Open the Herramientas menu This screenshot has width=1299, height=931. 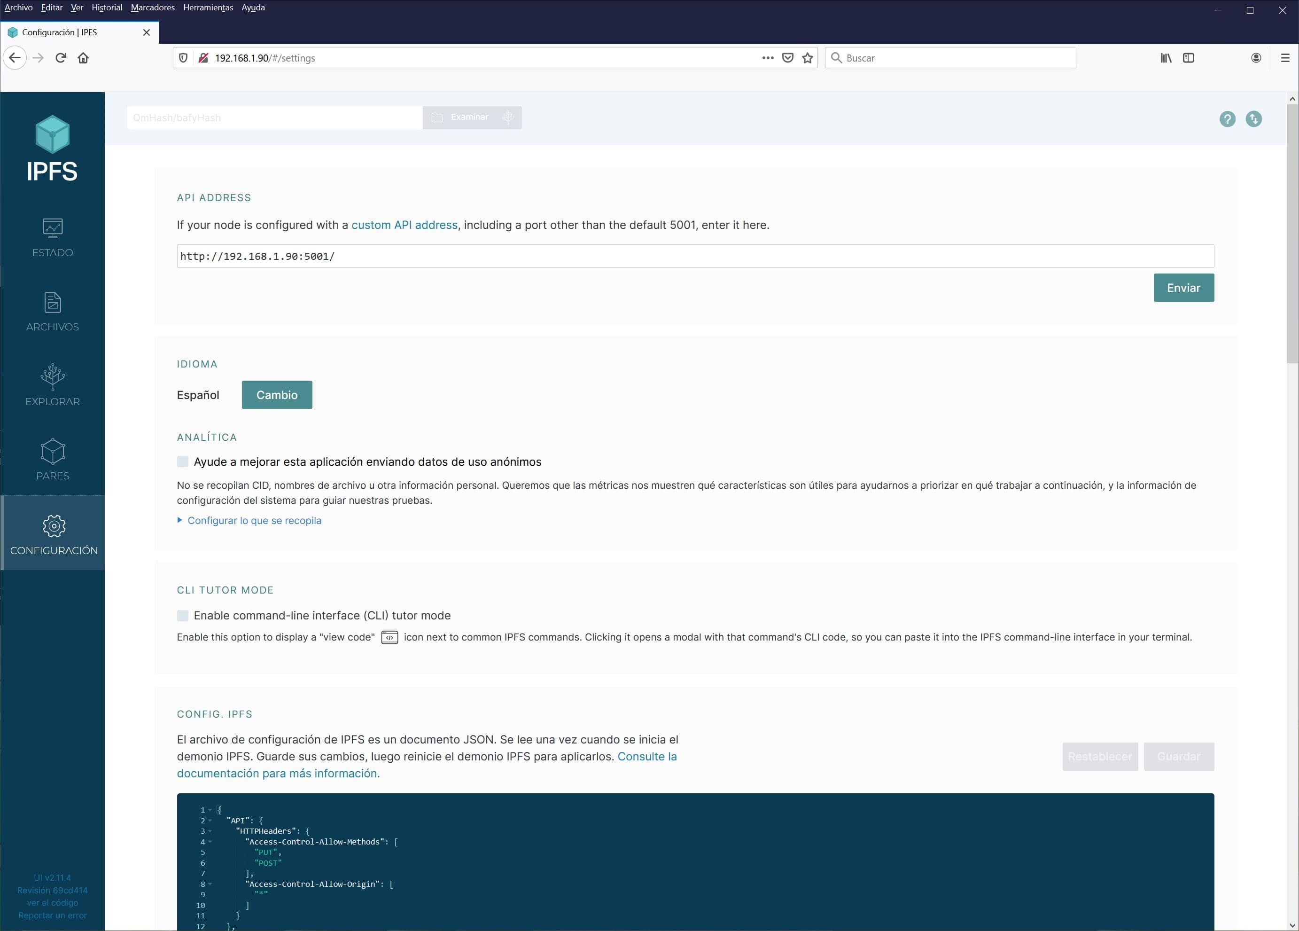coord(208,8)
